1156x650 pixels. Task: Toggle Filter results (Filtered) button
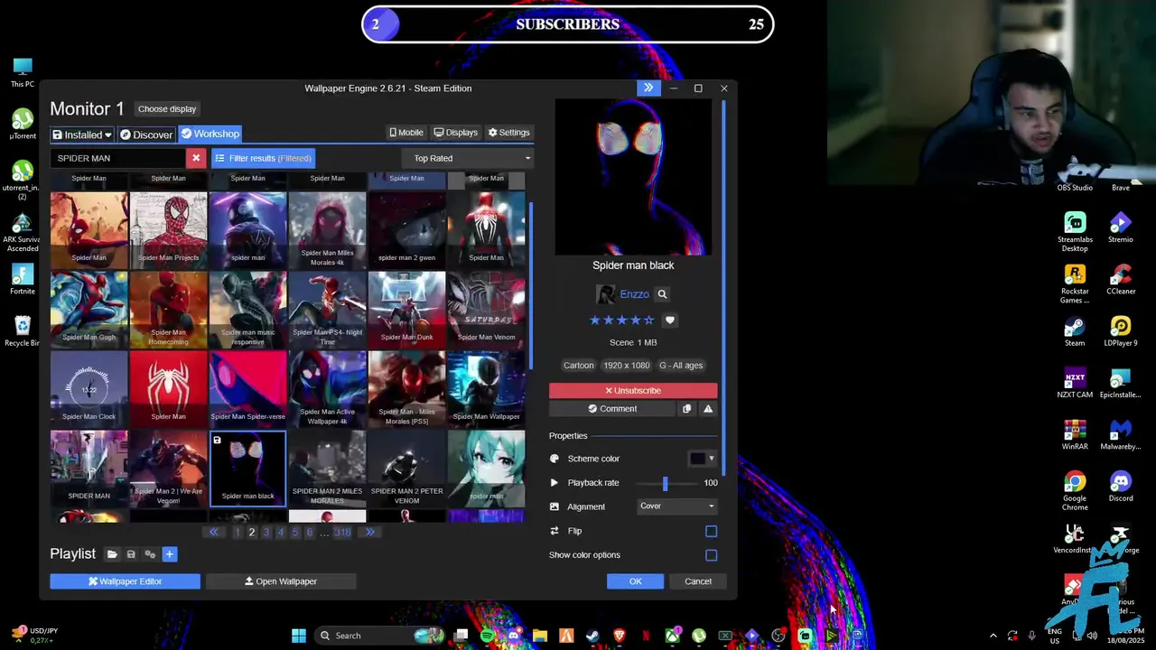click(x=263, y=158)
